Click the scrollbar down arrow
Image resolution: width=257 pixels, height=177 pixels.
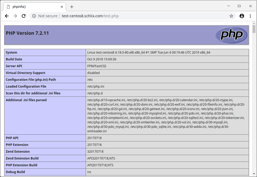pos(254,174)
